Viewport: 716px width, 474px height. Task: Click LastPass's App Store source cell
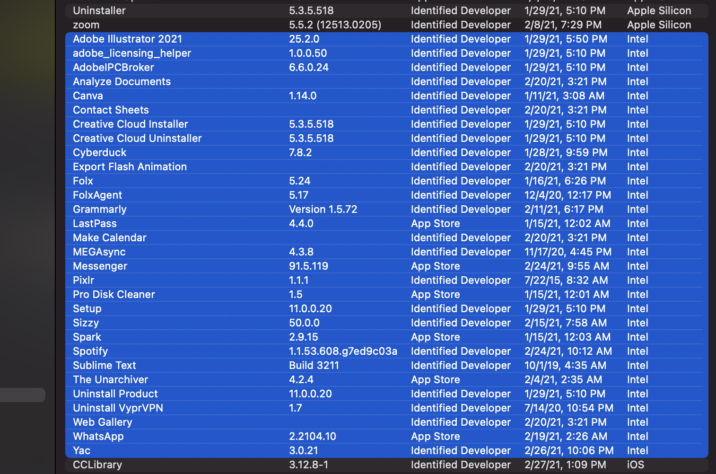point(435,223)
